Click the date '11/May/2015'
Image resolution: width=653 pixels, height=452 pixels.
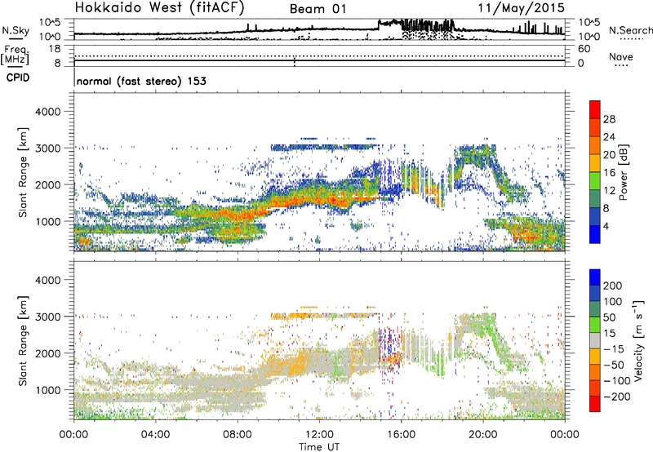click(521, 8)
